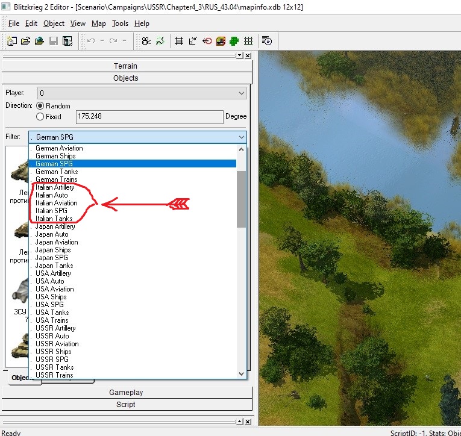
Task: Select Italian Aviation in filter list
Action: 133,203
